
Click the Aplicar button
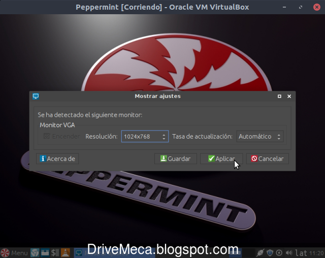[x=221, y=159]
